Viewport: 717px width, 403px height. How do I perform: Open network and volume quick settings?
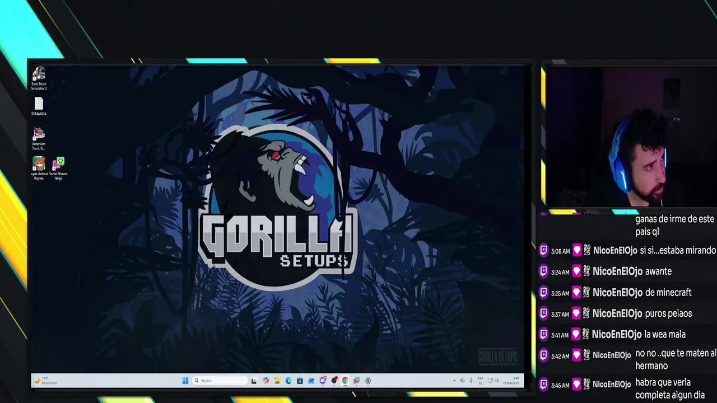coord(494,381)
